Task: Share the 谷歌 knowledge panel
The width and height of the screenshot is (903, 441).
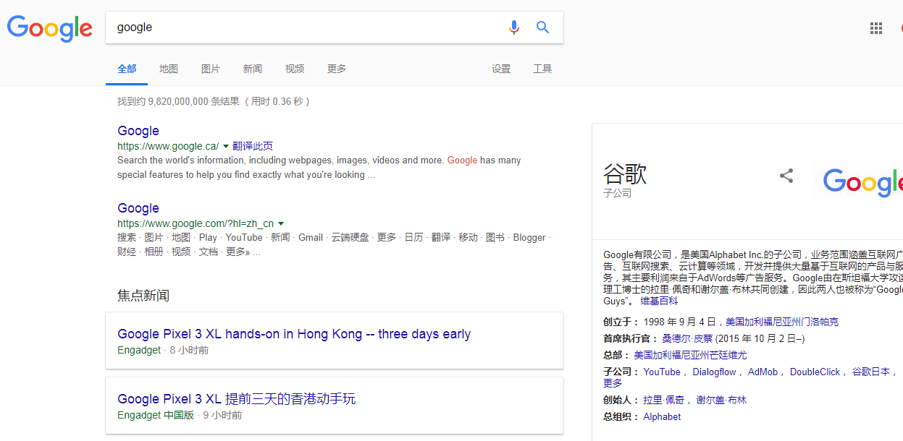Action: point(786,176)
